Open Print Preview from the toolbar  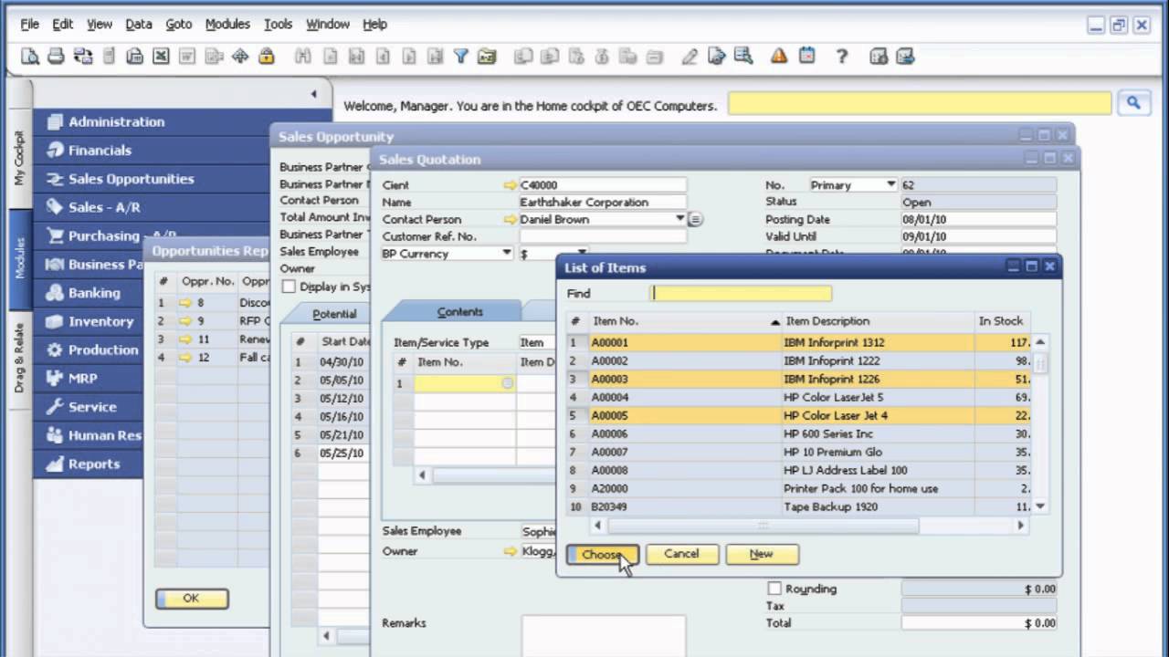[30, 57]
